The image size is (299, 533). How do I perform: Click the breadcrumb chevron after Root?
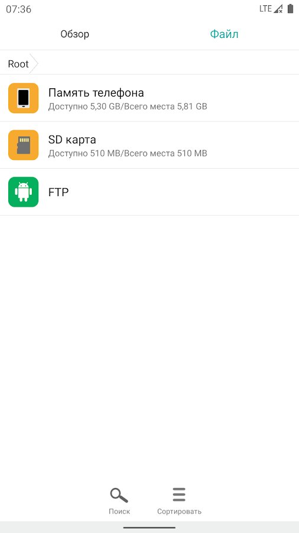click(34, 63)
